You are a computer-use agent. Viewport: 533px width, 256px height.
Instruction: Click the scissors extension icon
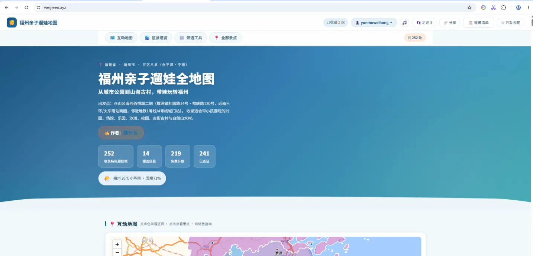click(493, 7)
